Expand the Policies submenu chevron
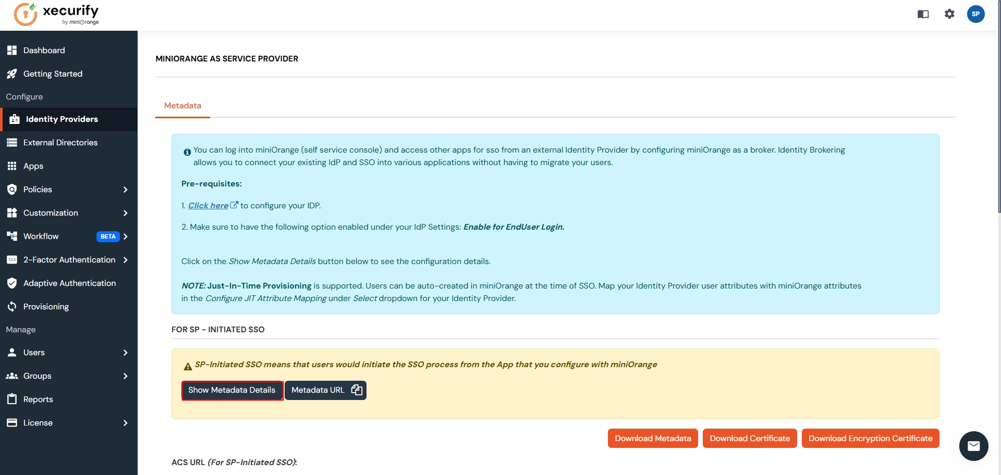Screen dimensions: 1001x475 coord(125,190)
